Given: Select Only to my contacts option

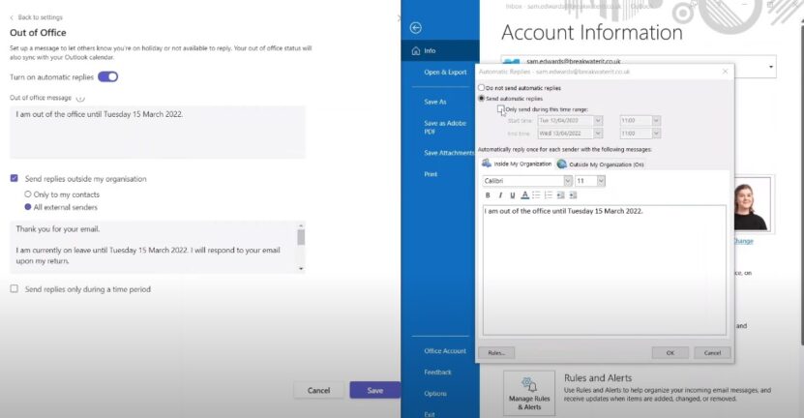Looking at the screenshot, I should coord(28,194).
